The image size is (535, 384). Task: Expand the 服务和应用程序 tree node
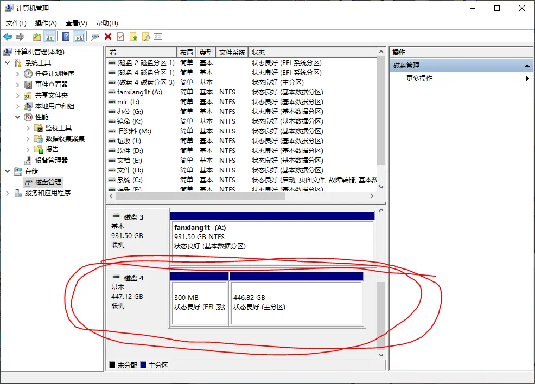click(x=7, y=193)
